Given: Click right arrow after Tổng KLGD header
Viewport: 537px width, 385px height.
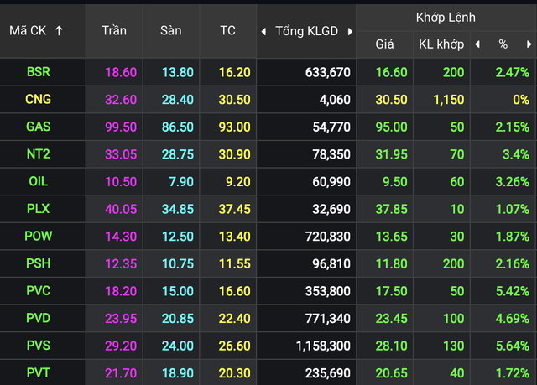Looking at the screenshot, I should (348, 31).
